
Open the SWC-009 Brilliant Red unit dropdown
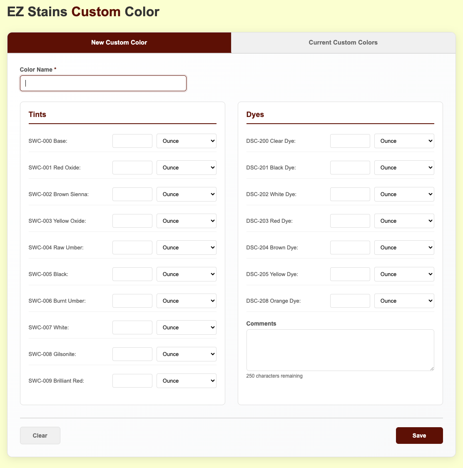(186, 381)
